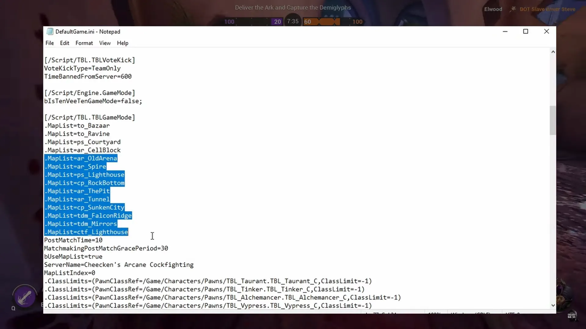Click the scrollbar down arrow
The height and width of the screenshot is (329, 586).
553,305
